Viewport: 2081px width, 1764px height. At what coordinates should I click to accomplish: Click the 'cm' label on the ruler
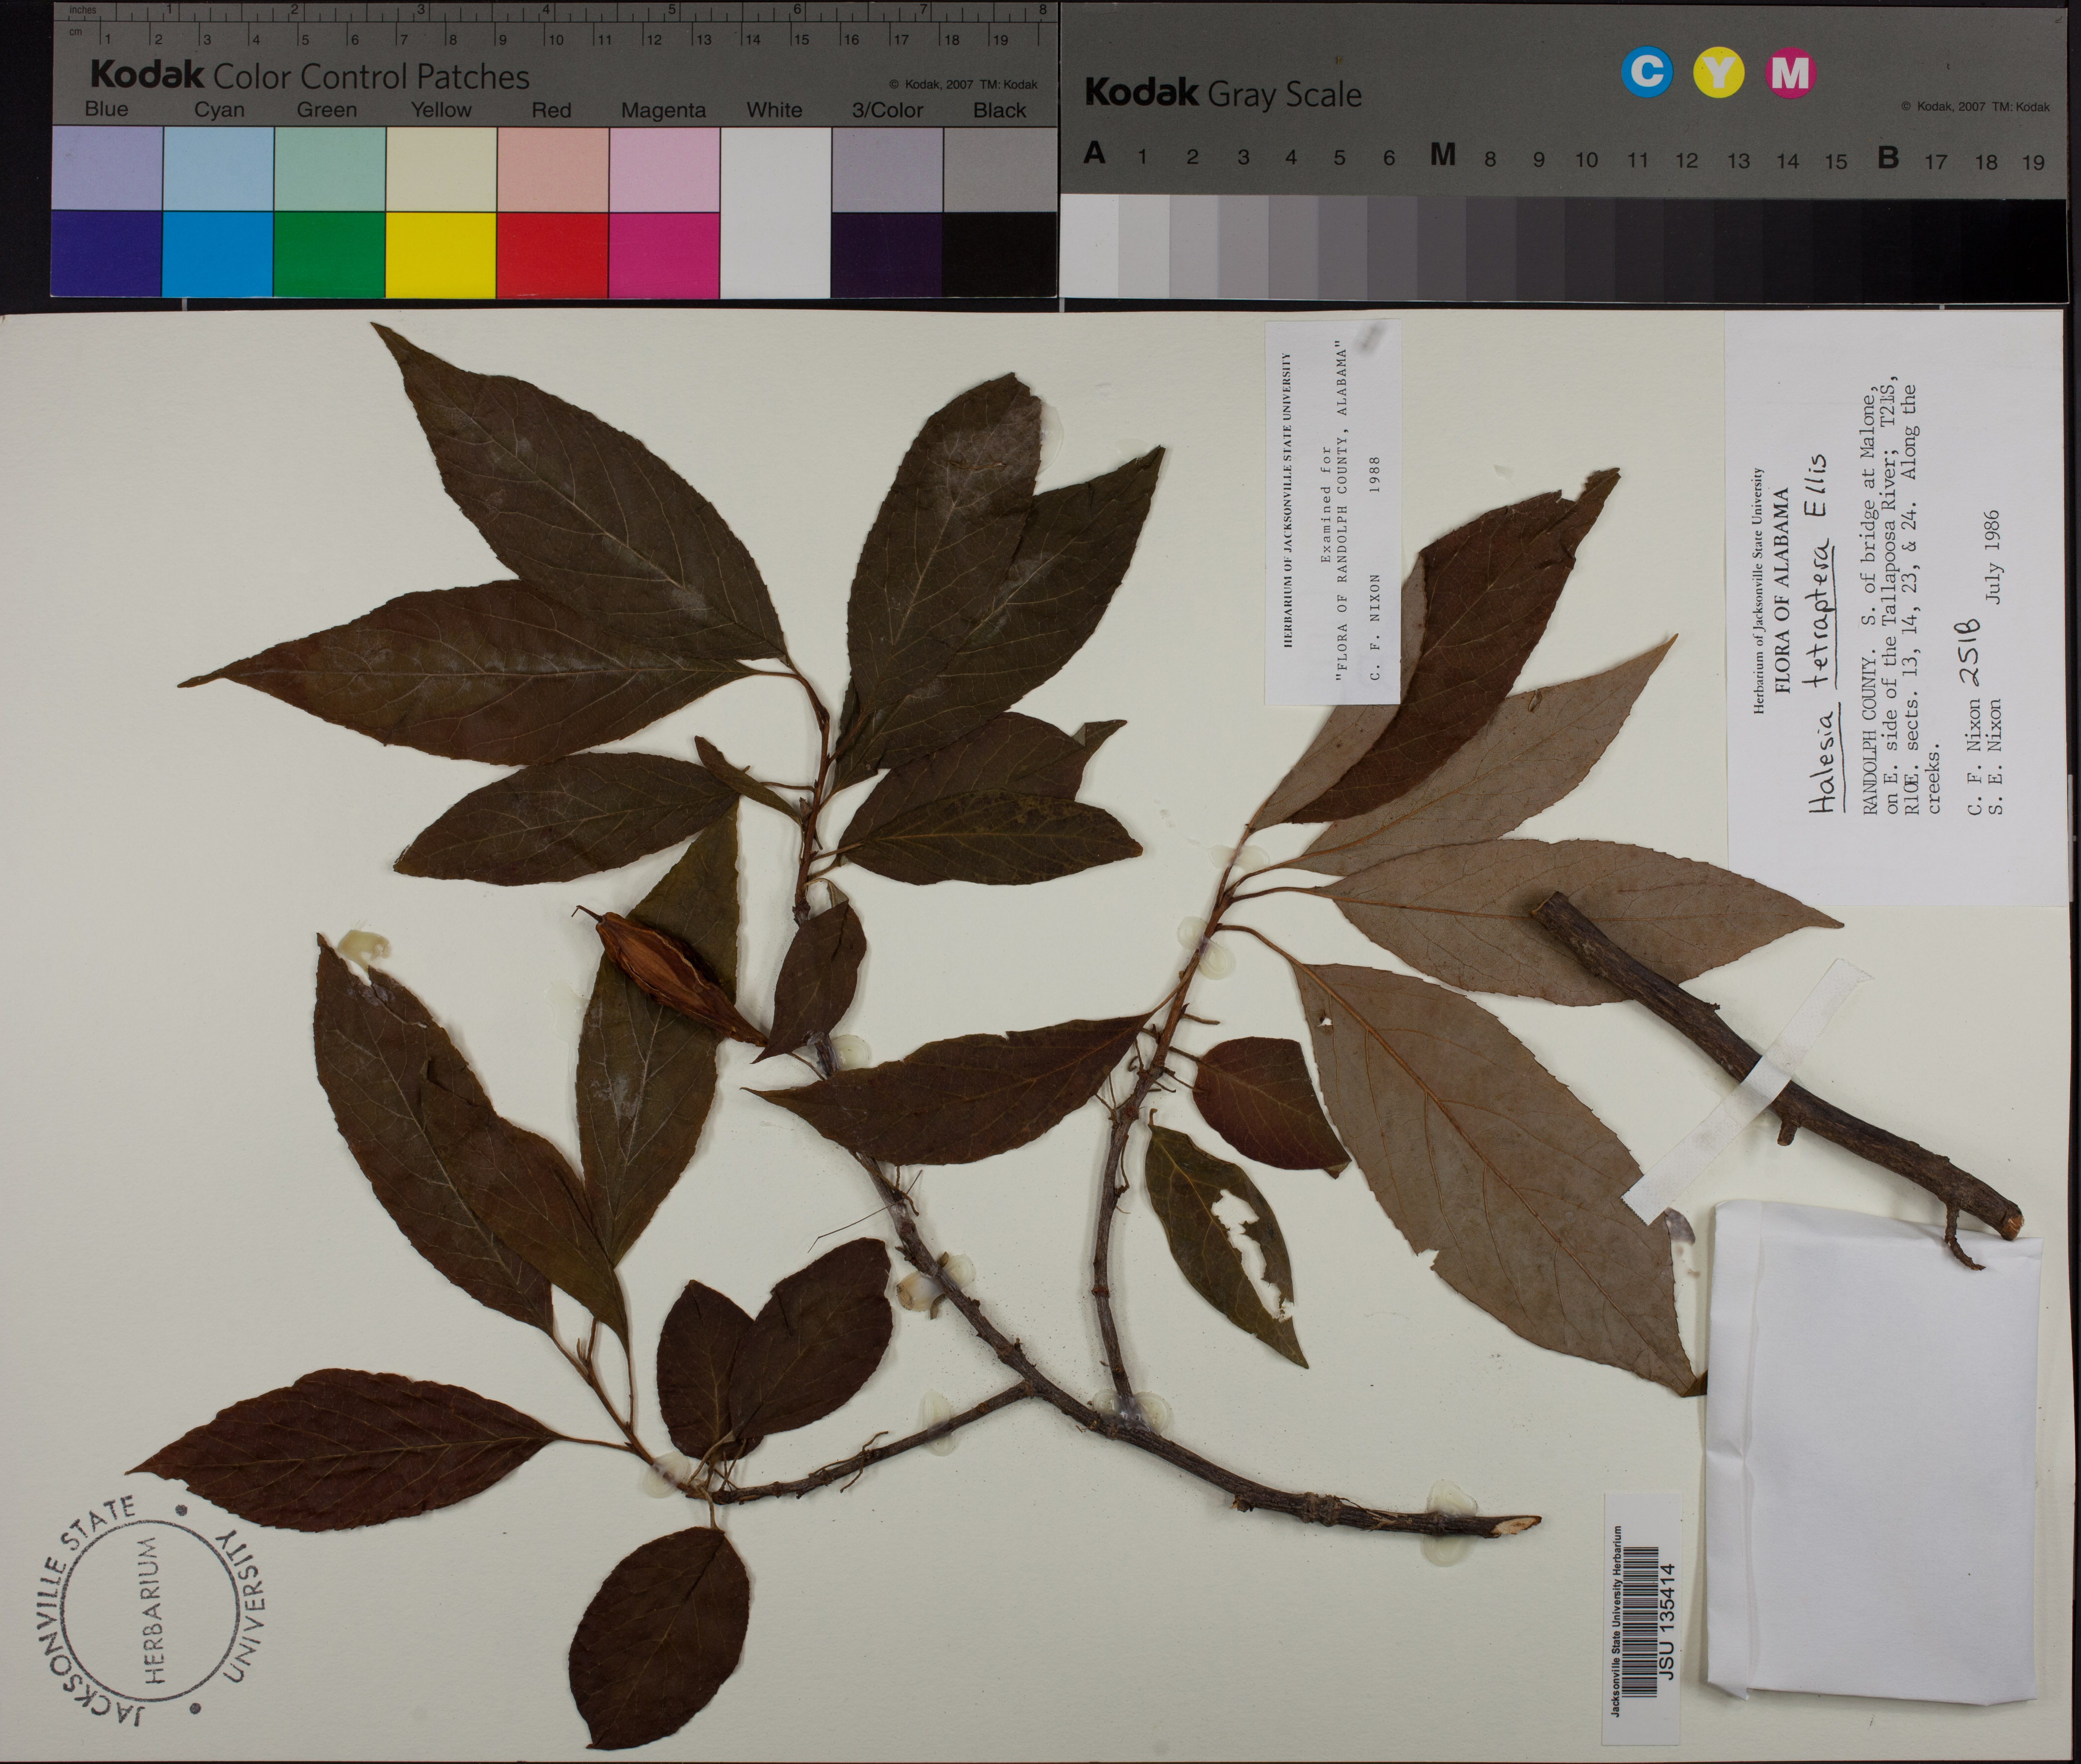point(76,31)
